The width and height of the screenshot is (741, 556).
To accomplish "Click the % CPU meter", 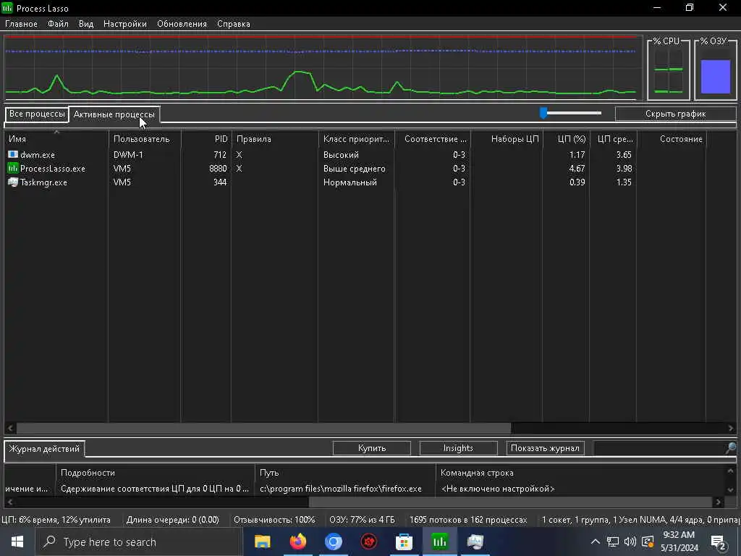I will 668,69.
